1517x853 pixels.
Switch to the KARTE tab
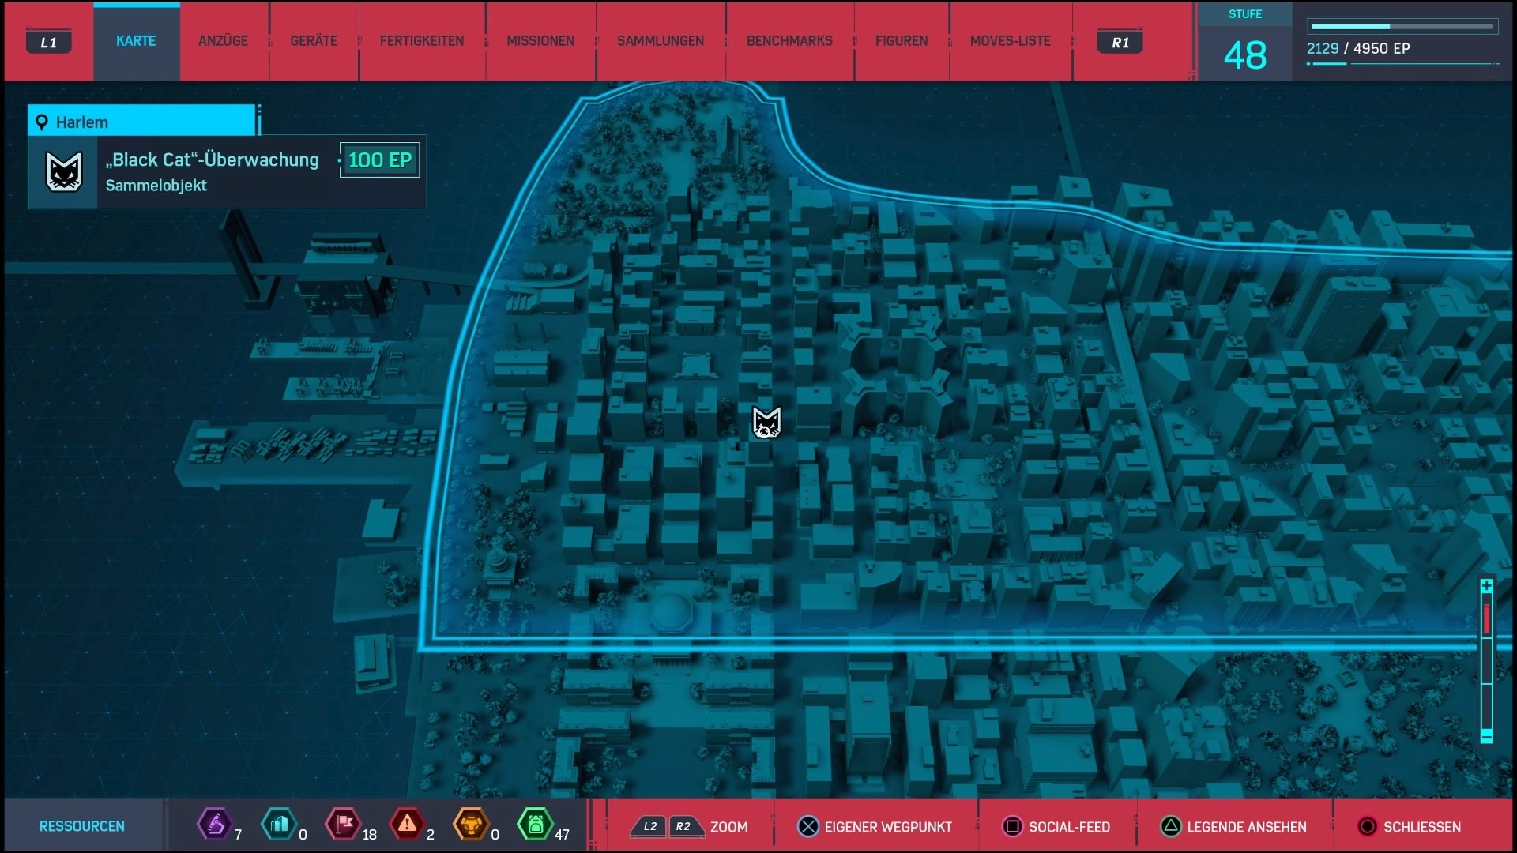(136, 41)
